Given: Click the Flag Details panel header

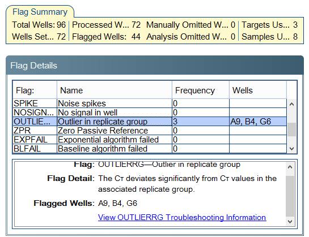Looking at the screenshot, I should (x=155, y=66).
